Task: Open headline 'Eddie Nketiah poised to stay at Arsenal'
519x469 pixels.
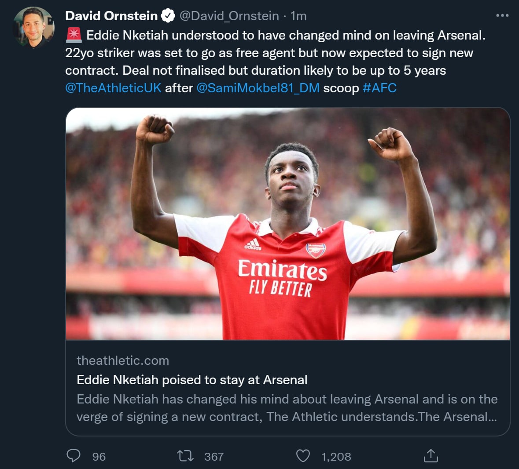Action: click(x=192, y=380)
